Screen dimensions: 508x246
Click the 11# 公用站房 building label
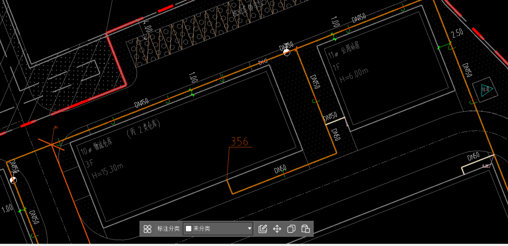344,51
